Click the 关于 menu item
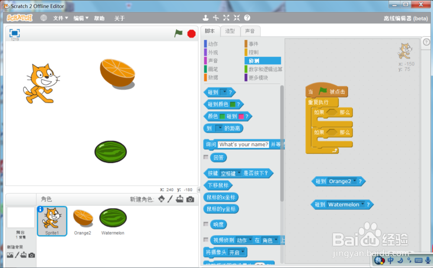Image resolution: width=433 pixels, height=268 pixels. (x=120, y=18)
